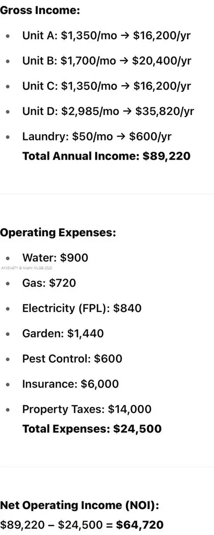
Task: Select the Water $900 expense
Action: pos(55,258)
